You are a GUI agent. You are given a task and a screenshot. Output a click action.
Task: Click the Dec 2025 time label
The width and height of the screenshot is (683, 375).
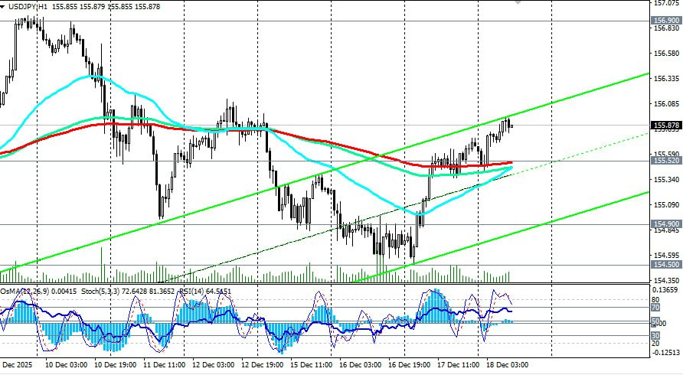(18, 364)
